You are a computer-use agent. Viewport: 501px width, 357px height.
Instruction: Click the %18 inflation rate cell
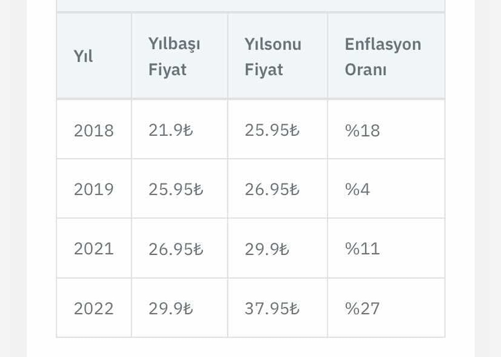click(362, 130)
